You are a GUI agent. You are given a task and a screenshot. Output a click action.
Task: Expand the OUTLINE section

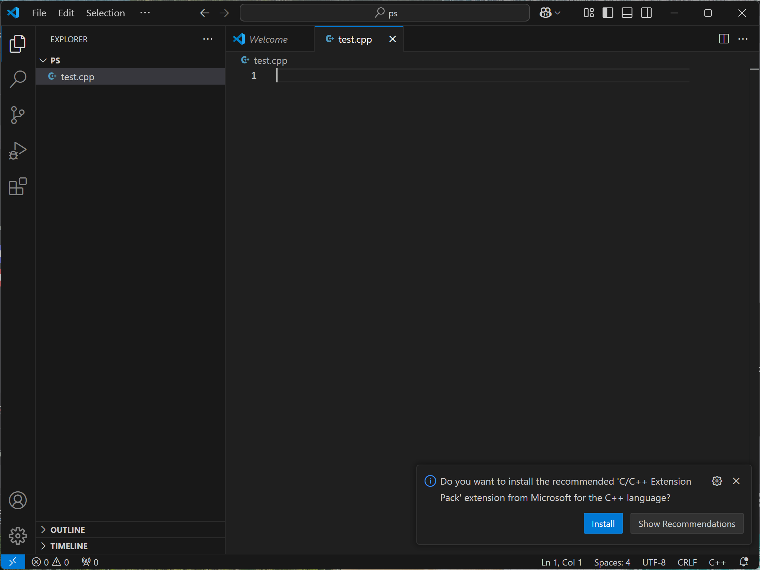(130, 530)
